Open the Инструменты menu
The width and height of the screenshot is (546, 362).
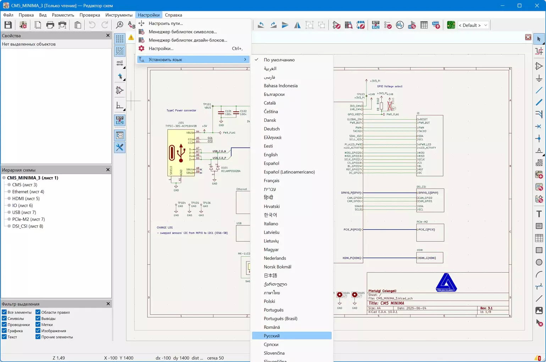click(x=118, y=15)
